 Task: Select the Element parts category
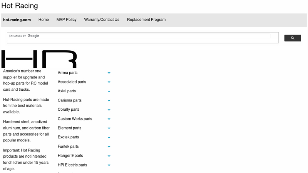[70, 128]
